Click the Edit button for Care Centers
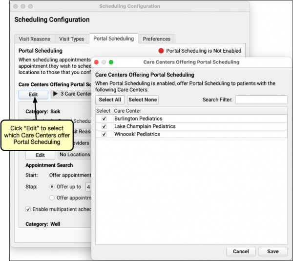293x261 pixels. 33,94
